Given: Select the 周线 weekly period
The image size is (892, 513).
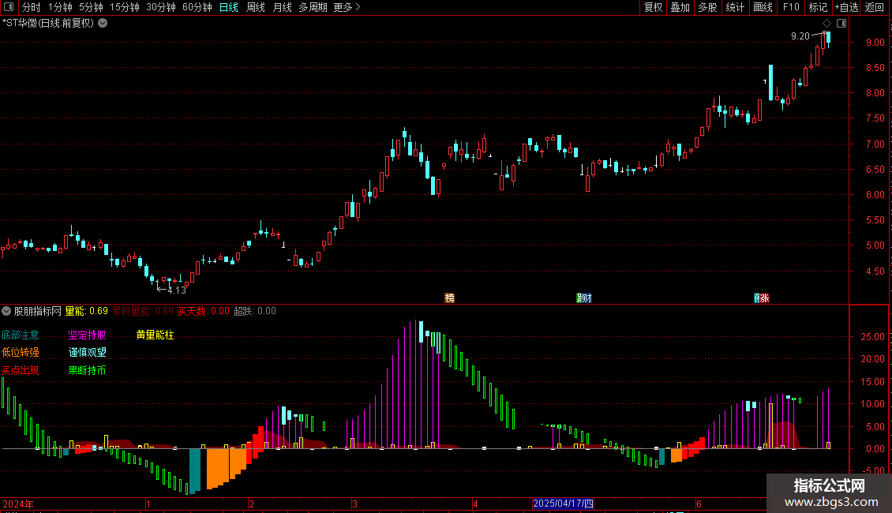Looking at the screenshot, I should [256, 7].
